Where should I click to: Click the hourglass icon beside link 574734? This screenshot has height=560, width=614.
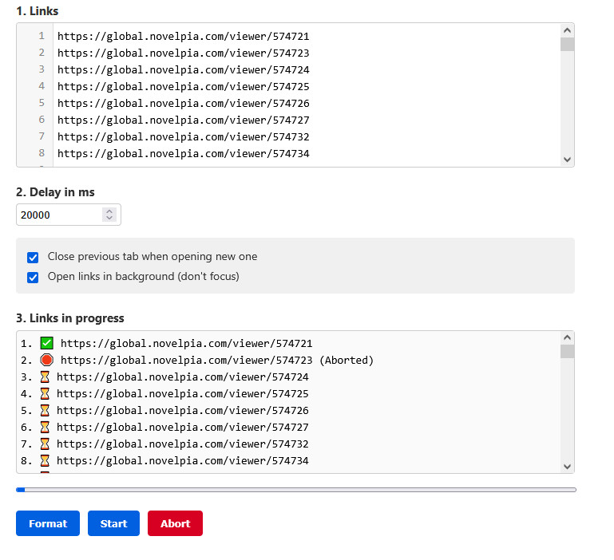tap(45, 460)
